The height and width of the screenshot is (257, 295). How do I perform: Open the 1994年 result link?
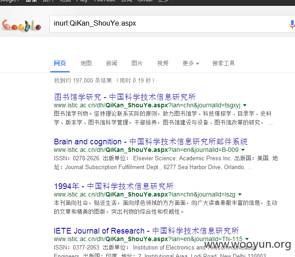coord(114,186)
